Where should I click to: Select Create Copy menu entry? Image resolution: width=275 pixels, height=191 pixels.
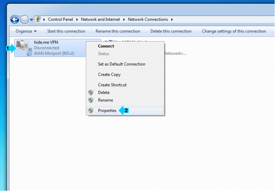point(125,74)
